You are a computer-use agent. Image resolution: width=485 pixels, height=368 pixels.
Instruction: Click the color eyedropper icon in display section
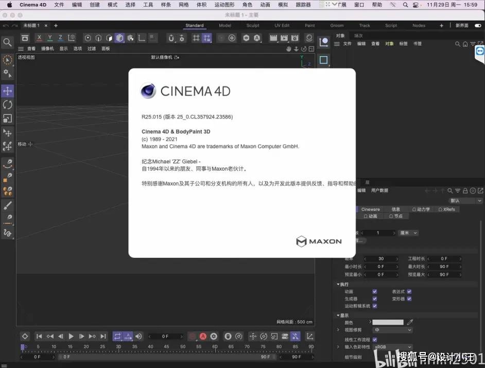410,322
